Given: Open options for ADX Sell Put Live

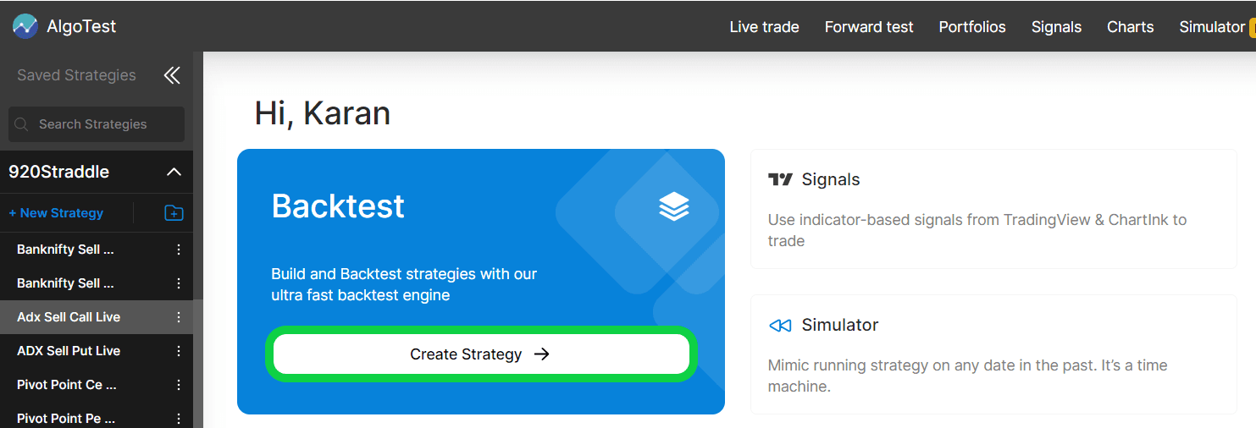Looking at the screenshot, I should pos(179,351).
